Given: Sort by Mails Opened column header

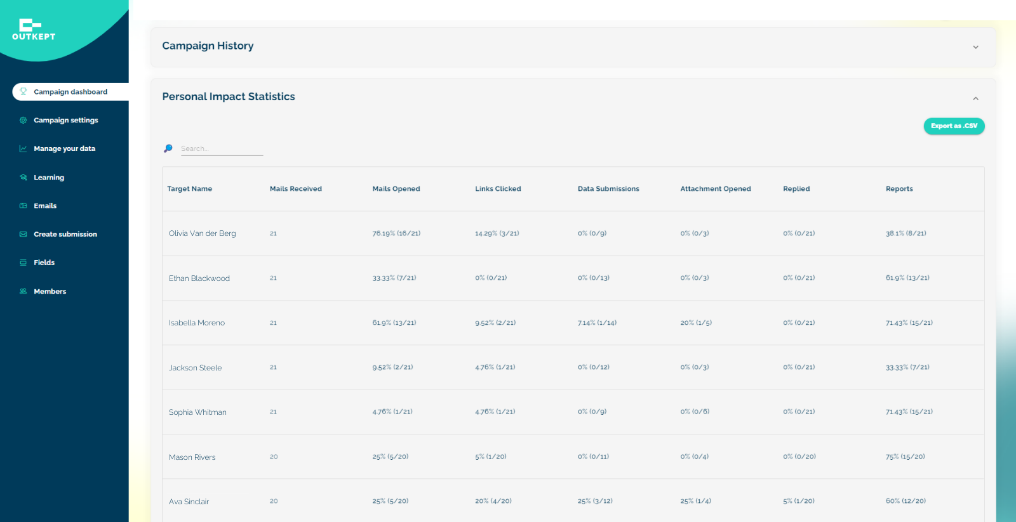Looking at the screenshot, I should tap(396, 189).
